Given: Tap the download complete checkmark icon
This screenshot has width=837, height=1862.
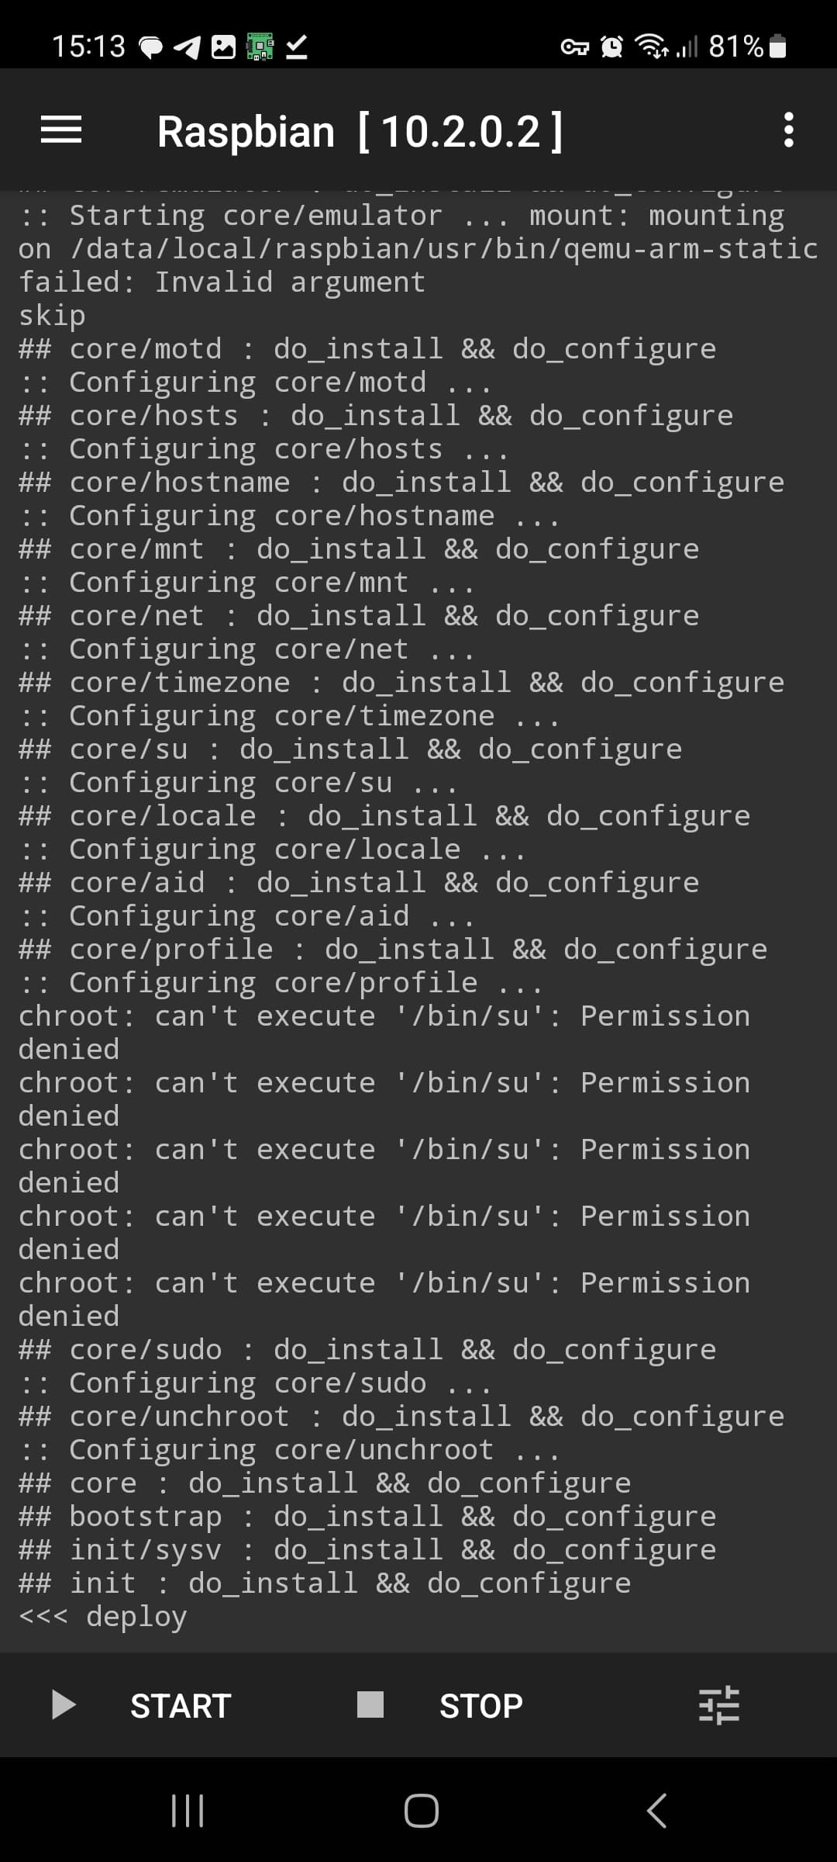Looking at the screenshot, I should (296, 47).
